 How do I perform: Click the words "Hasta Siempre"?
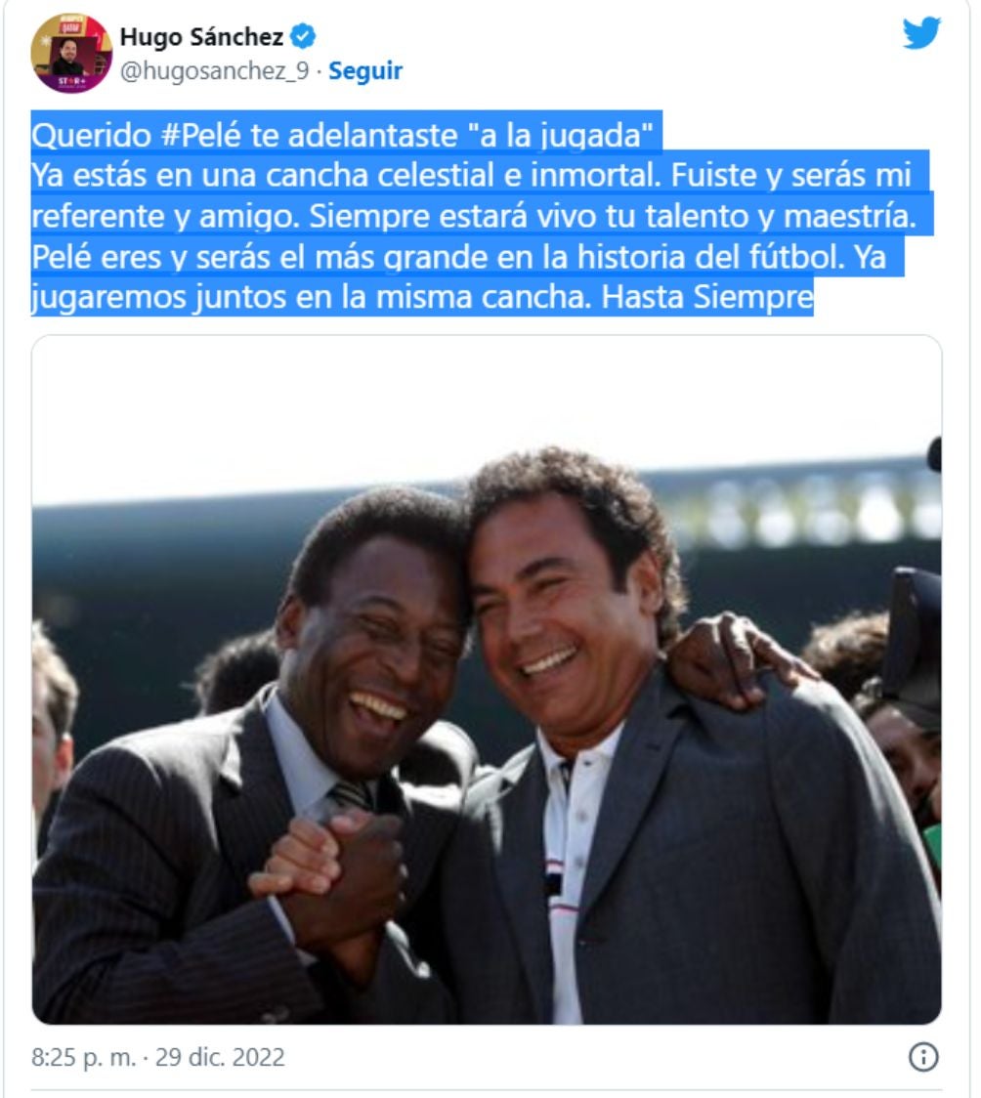coord(707,297)
